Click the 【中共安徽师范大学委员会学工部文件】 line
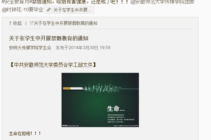Viewport: 211px width, 140px height. pyautogui.click(x=53, y=65)
